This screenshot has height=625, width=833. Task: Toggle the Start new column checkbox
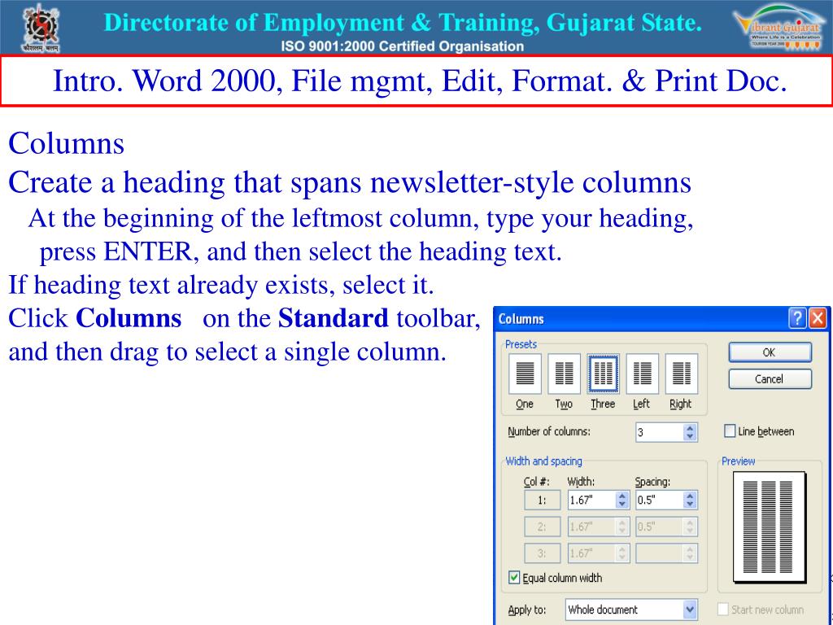coord(723,609)
